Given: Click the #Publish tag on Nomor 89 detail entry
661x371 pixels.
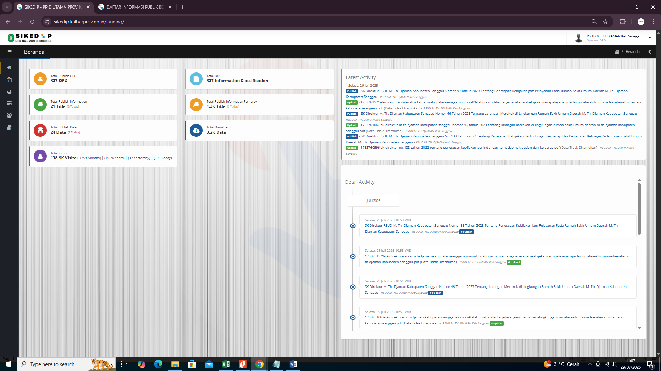Looking at the screenshot, I should pyautogui.click(x=466, y=232).
